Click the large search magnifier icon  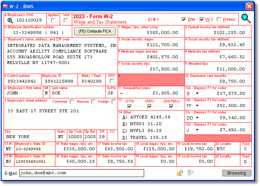246,18
